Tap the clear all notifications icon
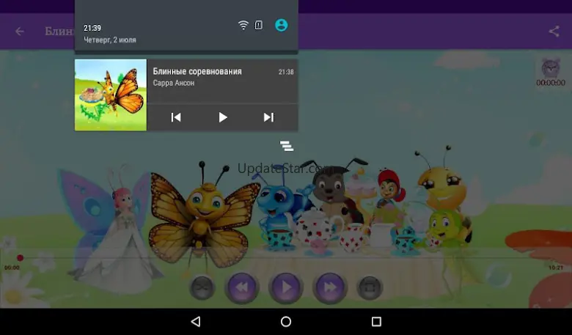Screen dimensions: 572x335 pyautogui.click(x=287, y=146)
